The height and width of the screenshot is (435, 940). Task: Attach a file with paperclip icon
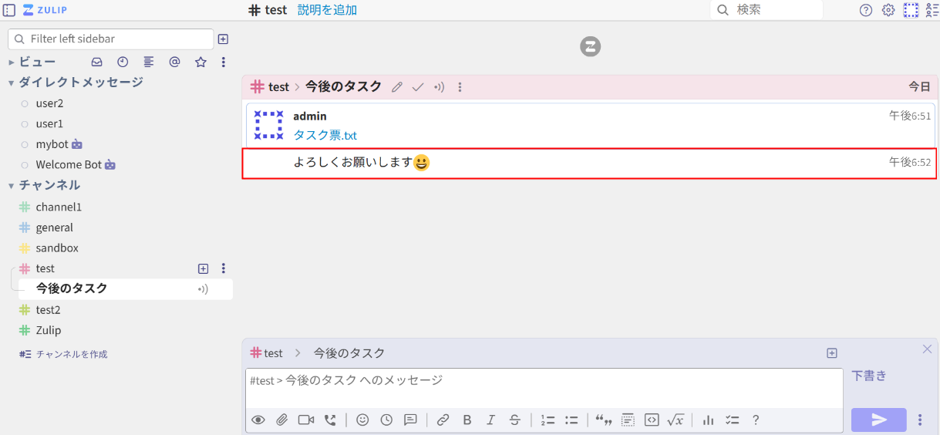click(x=282, y=420)
